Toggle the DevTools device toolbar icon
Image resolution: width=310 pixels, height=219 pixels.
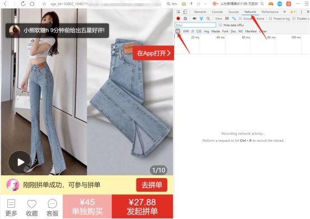[x=185, y=12]
